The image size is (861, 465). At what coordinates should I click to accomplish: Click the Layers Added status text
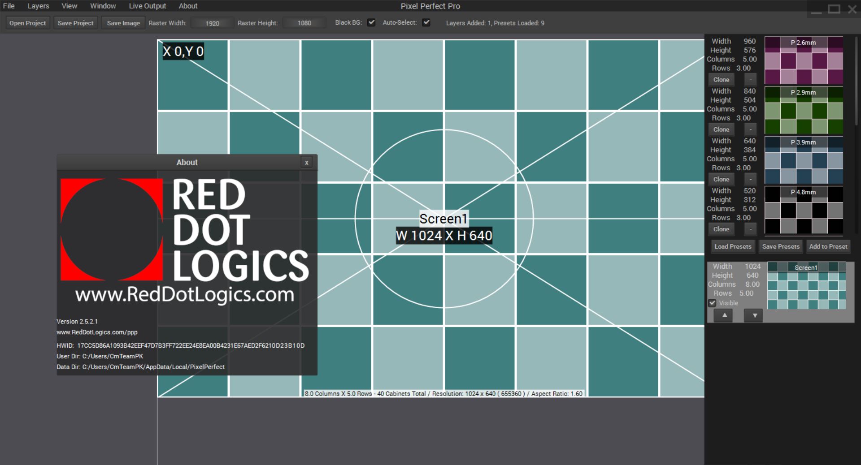coord(495,23)
